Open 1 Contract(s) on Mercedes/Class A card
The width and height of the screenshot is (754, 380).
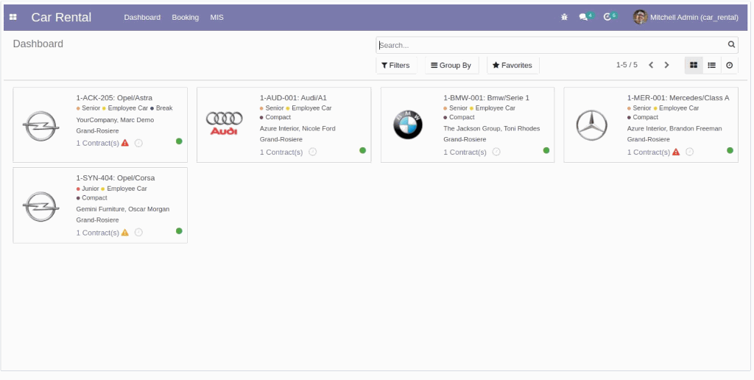(x=649, y=152)
